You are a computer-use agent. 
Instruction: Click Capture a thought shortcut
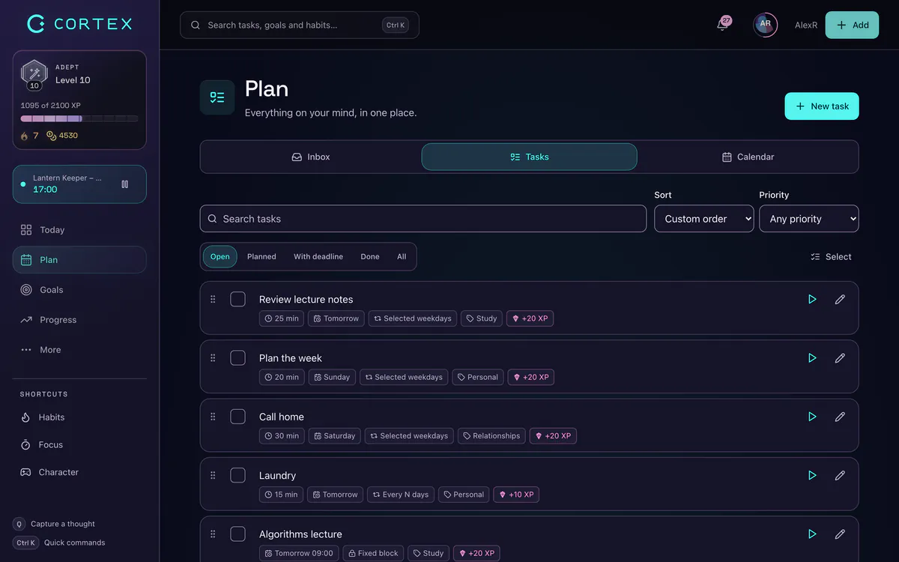tap(54, 524)
